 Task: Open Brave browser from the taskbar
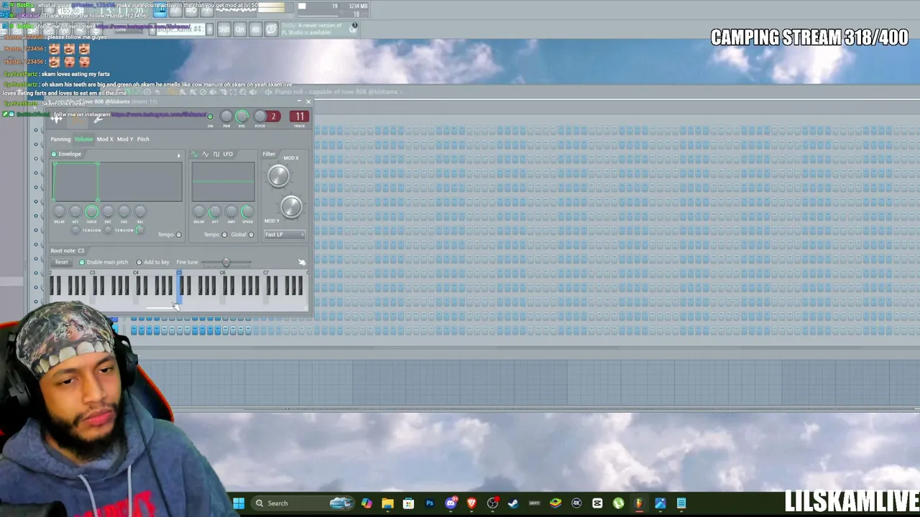471,503
